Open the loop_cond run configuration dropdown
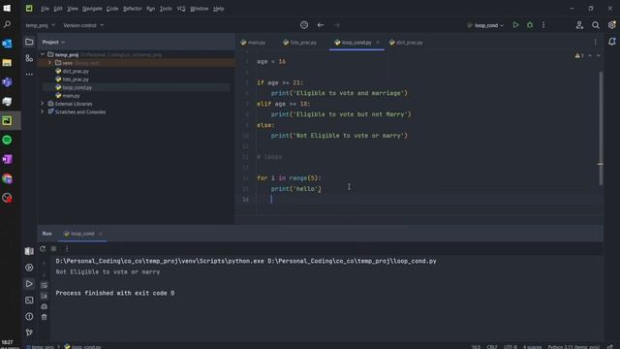The image size is (620, 349). (x=485, y=25)
